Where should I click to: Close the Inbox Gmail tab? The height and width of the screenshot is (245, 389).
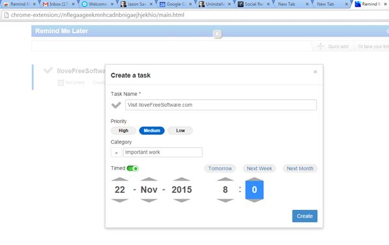[x=73, y=4]
